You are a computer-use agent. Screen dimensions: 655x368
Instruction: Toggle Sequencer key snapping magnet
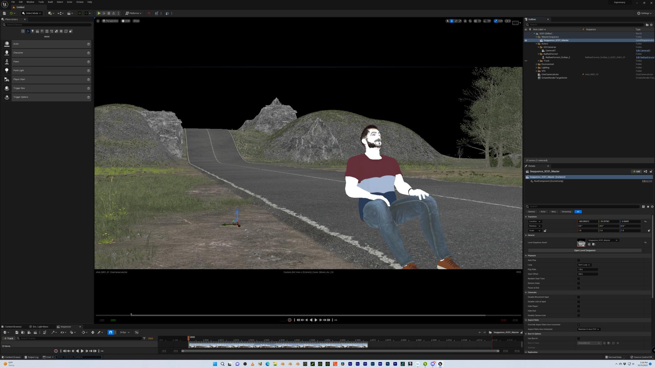111,332
